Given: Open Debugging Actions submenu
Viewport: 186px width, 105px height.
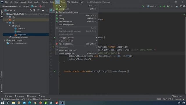Looking at the screenshot, I should point(76,38).
